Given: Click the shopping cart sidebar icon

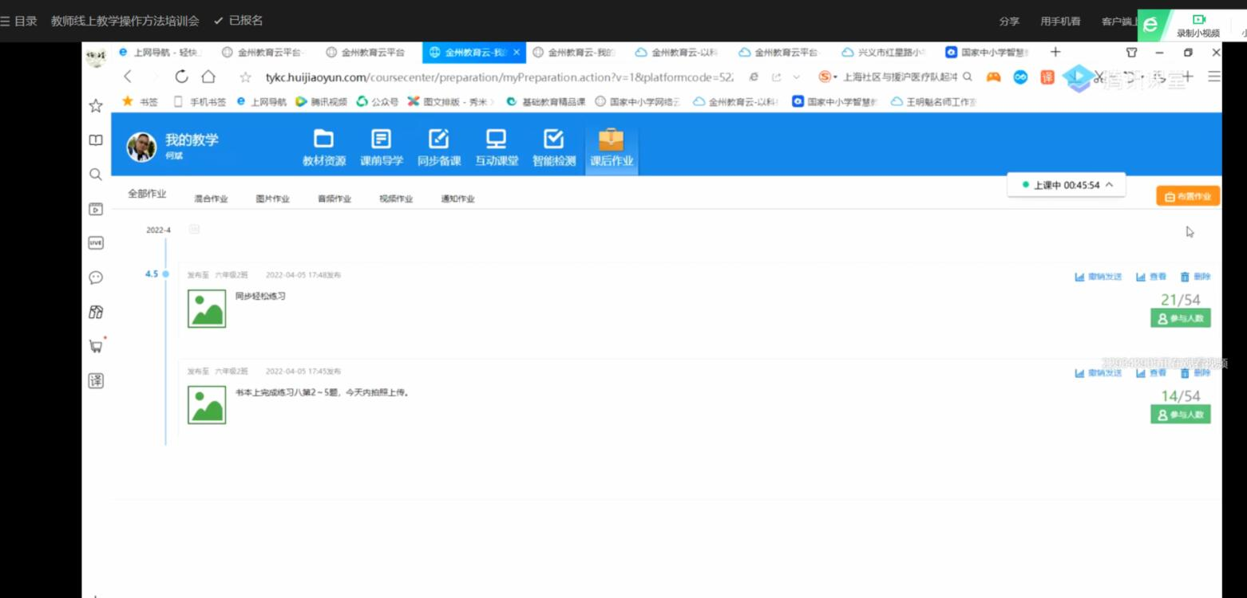Looking at the screenshot, I should (x=96, y=346).
